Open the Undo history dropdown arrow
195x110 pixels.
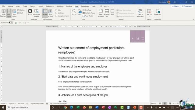[x=22, y=23]
